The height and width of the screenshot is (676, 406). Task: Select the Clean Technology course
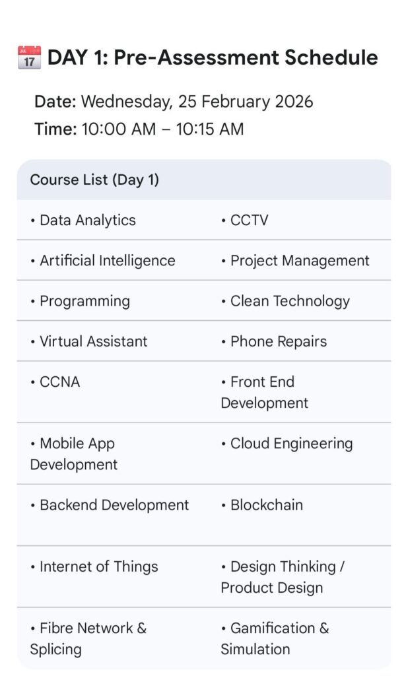click(289, 301)
